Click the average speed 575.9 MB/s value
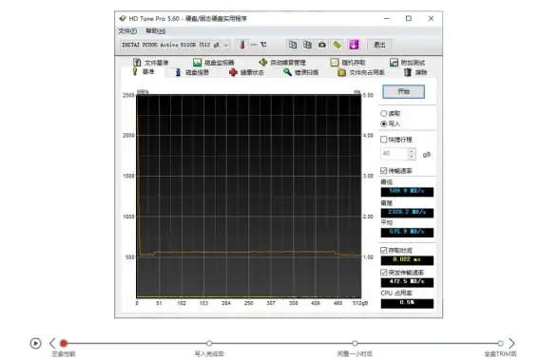 [x=407, y=232]
